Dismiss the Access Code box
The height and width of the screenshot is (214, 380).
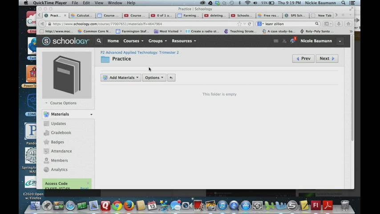(88, 183)
